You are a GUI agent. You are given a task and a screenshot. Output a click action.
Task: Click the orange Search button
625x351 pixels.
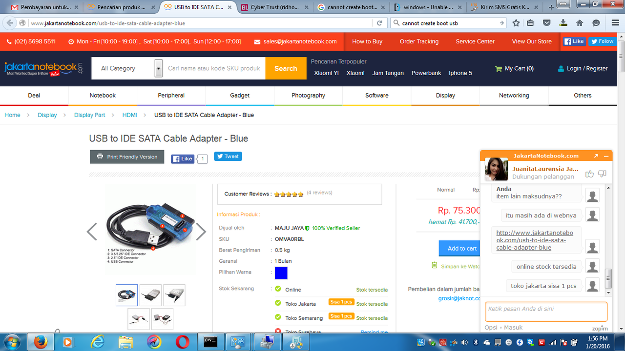286,68
